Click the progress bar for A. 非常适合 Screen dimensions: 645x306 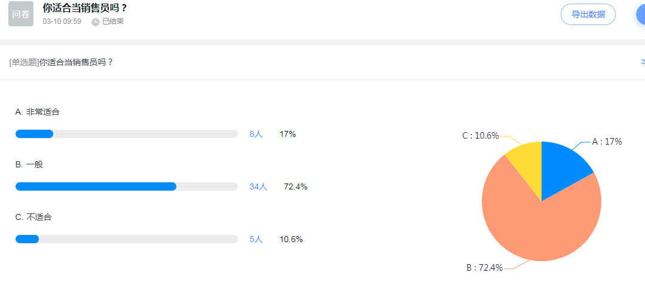126,134
